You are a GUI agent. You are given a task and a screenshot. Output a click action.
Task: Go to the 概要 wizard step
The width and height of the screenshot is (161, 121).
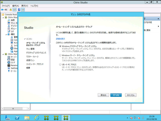coord(28,68)
